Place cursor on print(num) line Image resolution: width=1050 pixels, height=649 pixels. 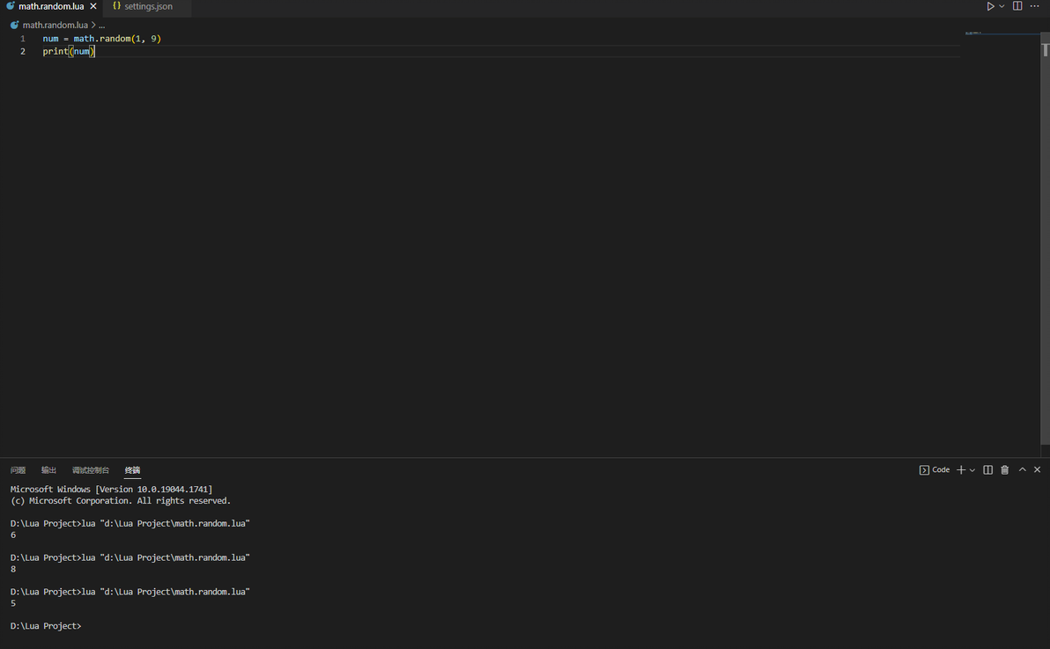(x=69, y=52)
